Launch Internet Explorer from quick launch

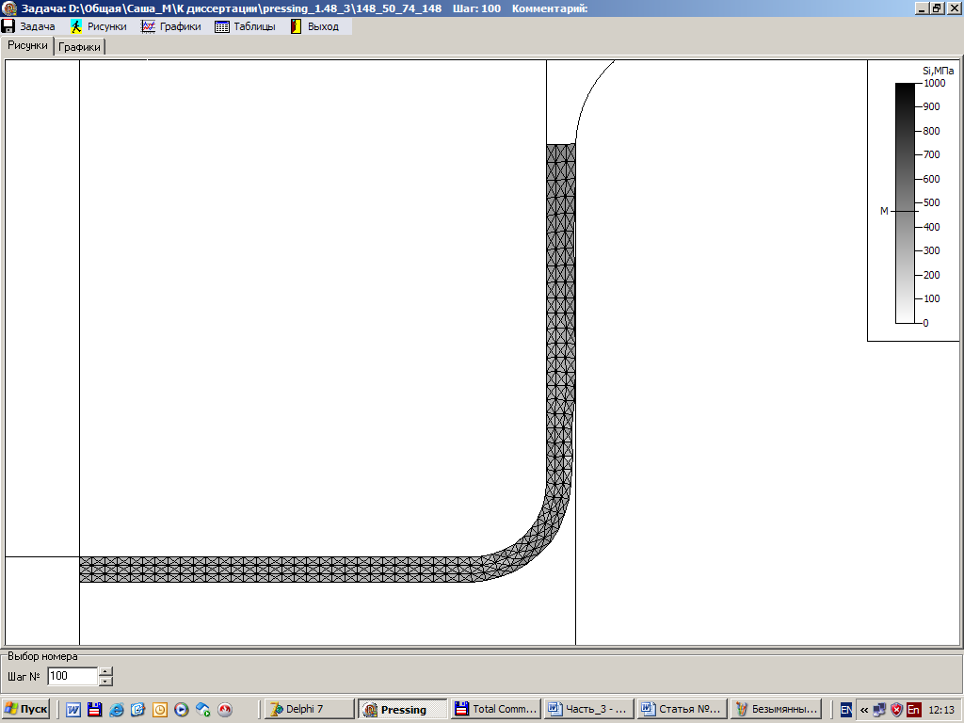click(116, 710)
